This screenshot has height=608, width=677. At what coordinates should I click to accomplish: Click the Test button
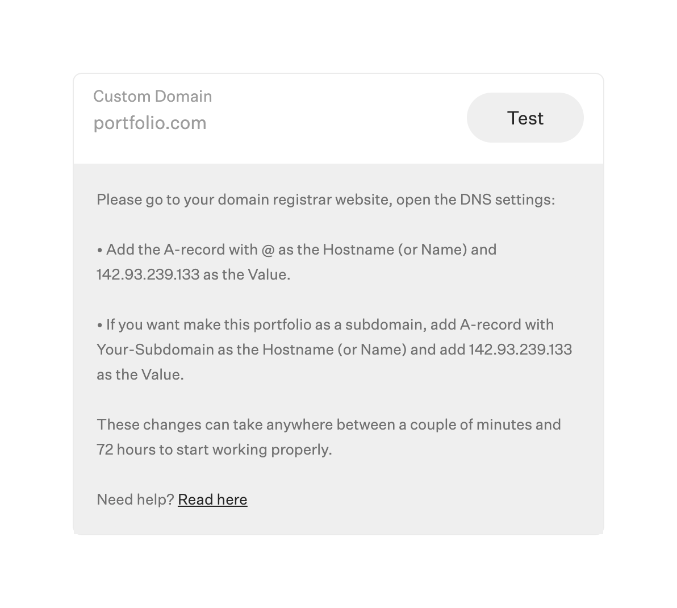(525, 118)
